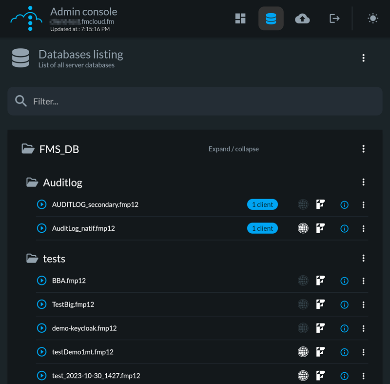Toggle Expand / collapse on FMS_DB
390x384 pixels.
pyautogui.click(x=233, y=149)
